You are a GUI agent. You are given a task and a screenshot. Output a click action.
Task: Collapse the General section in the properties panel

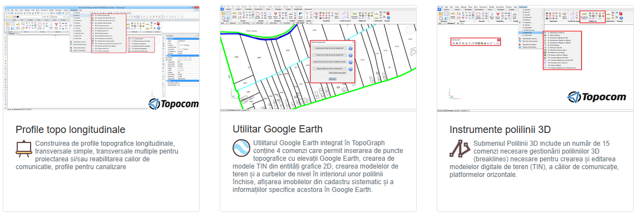166,38
